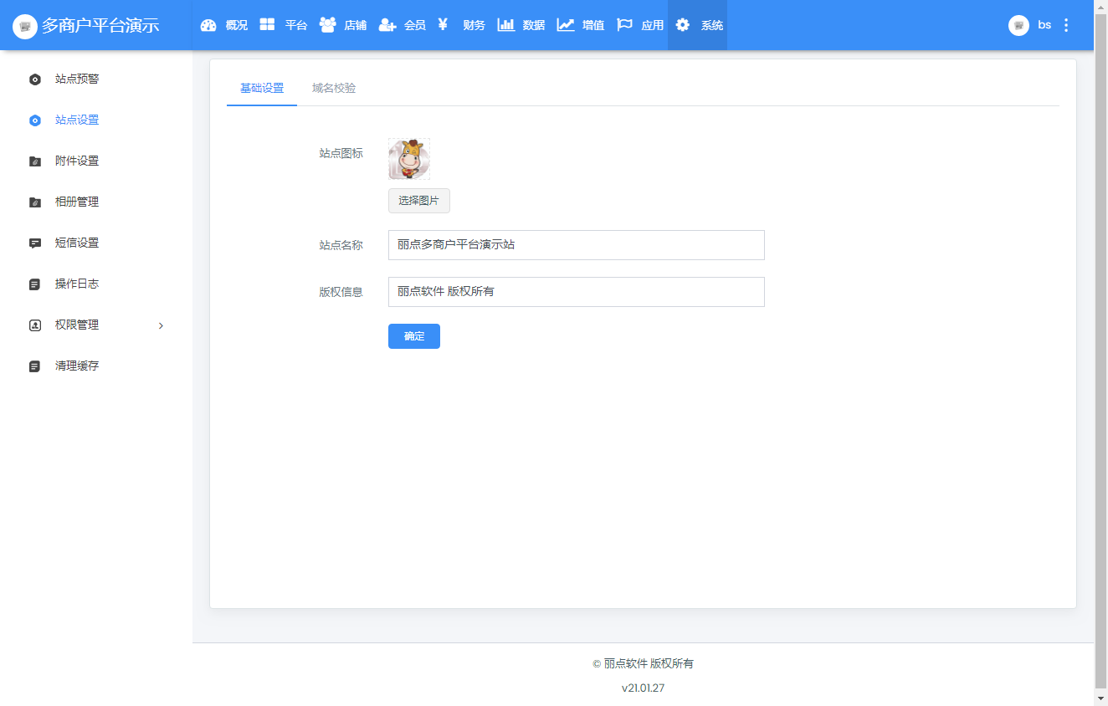Click the bs username in header

point(1044,25)
